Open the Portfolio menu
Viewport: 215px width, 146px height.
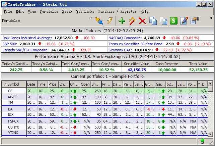pyautogui.click(x=49, y=11)
